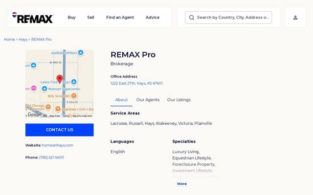Open the homesinhays.com website link
Image resolution: width=313 pixels, height=195 pixels.
[x=58, y=145]
